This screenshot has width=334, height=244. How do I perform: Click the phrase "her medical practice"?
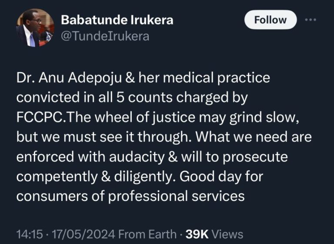pyautogui.click(x=209, y=78)
